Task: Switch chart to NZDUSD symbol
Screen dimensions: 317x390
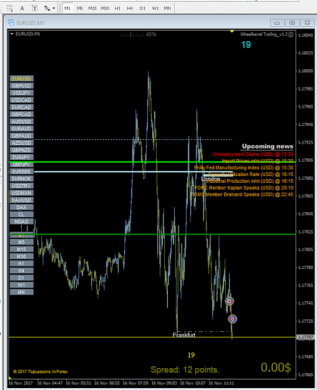Action: [21, 143]
